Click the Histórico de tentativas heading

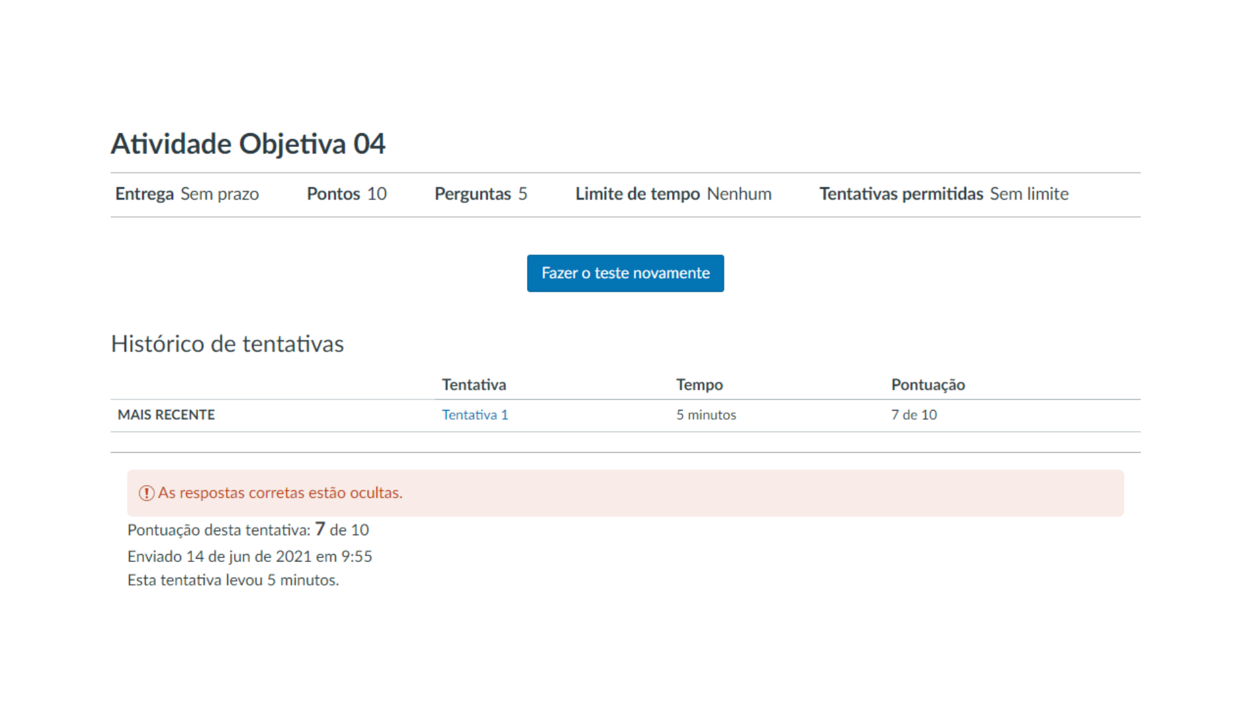click(227, 344)
